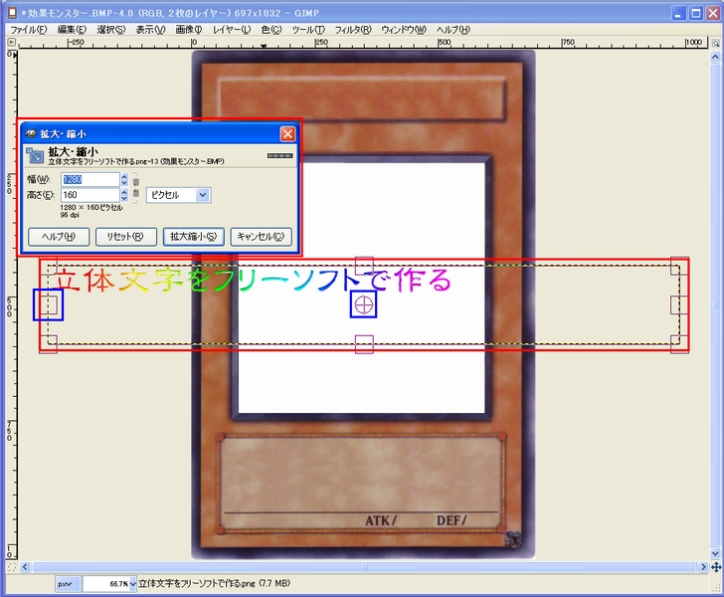724x597 pixels.
Task: Click the quick mask toggle at bottom-left corner
Action: tap(12, 567)
